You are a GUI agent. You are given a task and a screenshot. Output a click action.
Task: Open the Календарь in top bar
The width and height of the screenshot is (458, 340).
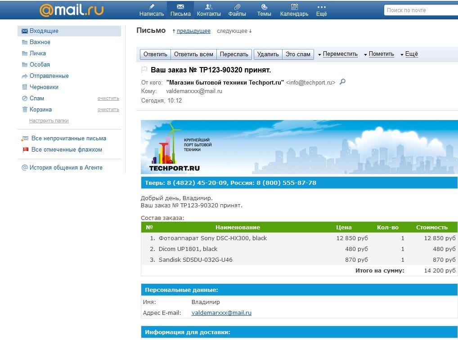point(294,10)
